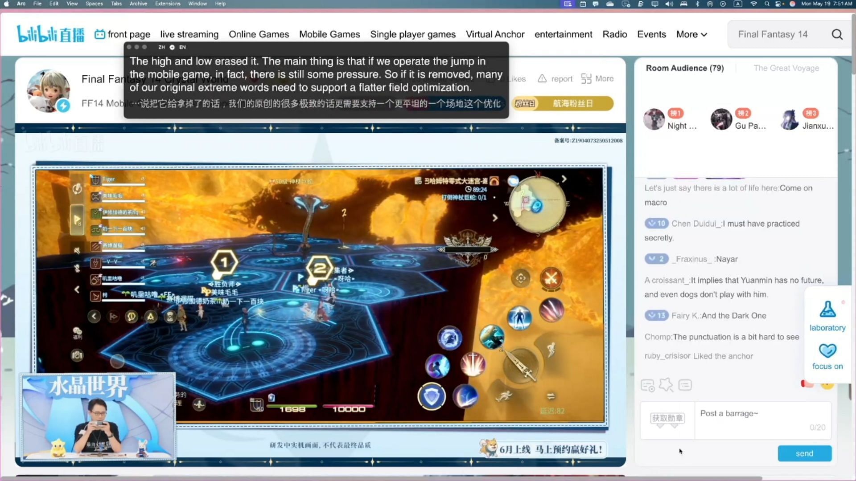
Task: Open the Mobile Games nav tab
Action: coord(329,34)
